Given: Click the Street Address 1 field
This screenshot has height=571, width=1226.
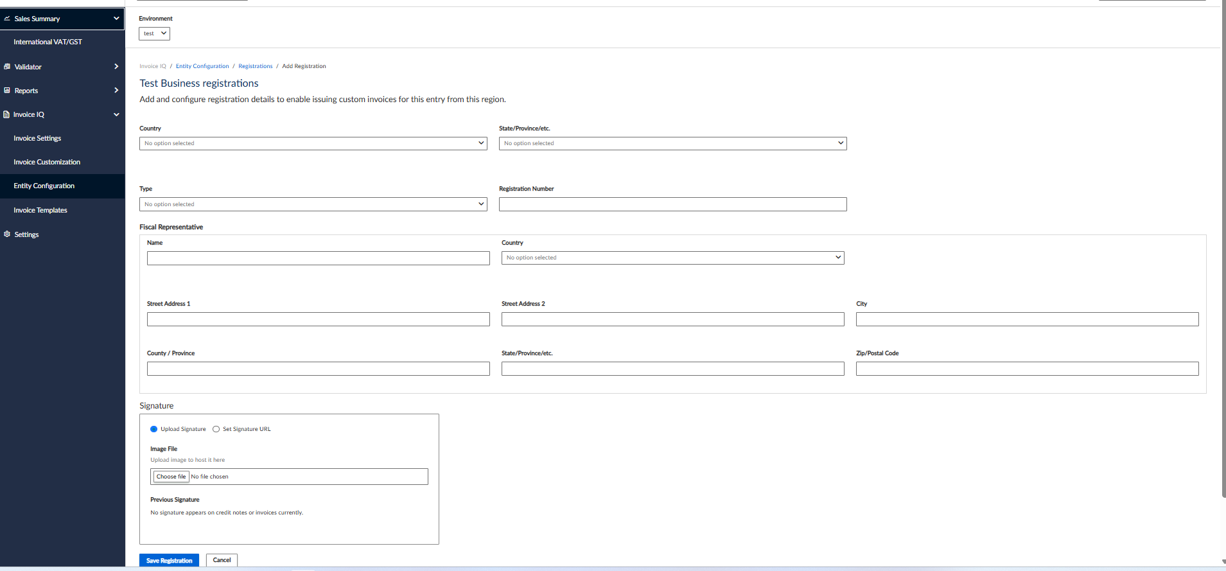Looking at the screenshot, I should [318, 319].
